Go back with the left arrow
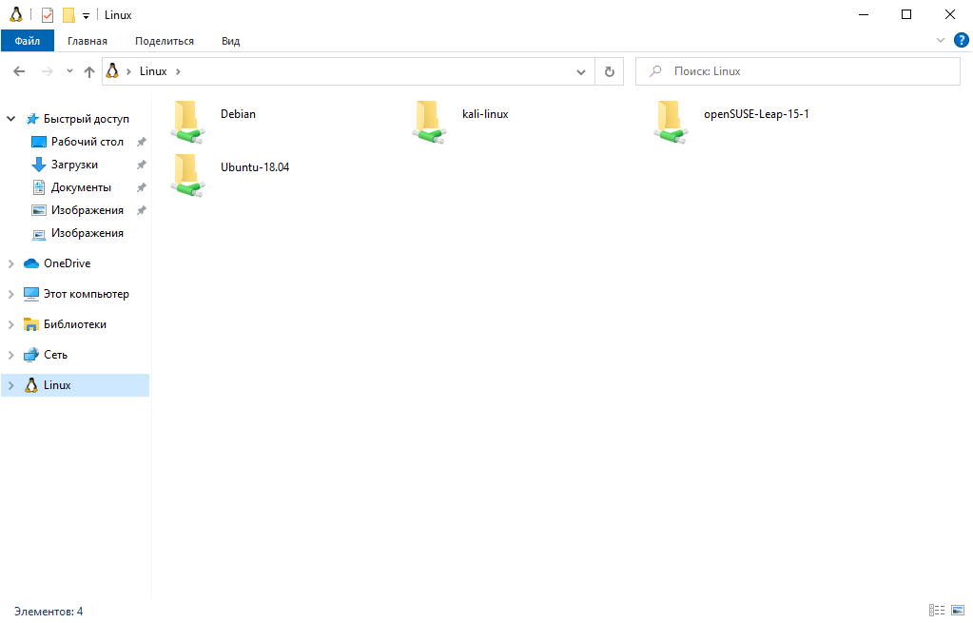 tap(19, 71)
